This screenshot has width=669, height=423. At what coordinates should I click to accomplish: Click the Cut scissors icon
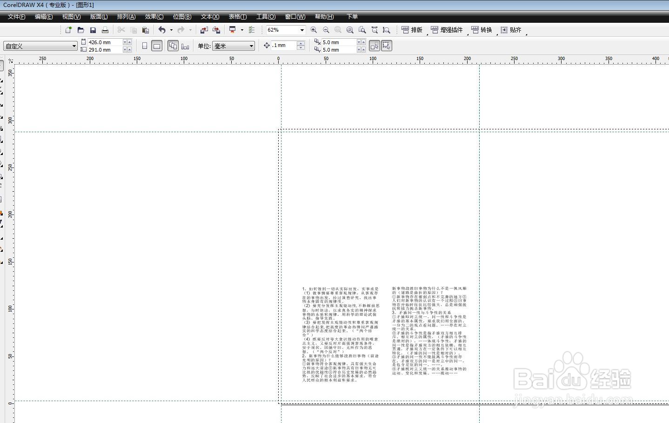pyautogui.click(x=121, y=30)
